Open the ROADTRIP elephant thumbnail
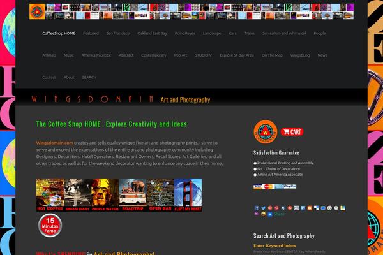This screenshot has width=383, height=255. [x=133, y=194]
